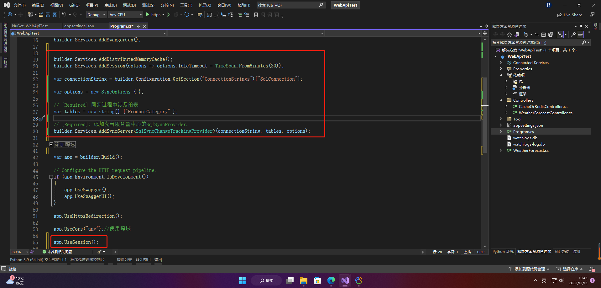601x288 pixels.
Task: Click the Pending Changes Filter clock icon
Action: (526, 35)
